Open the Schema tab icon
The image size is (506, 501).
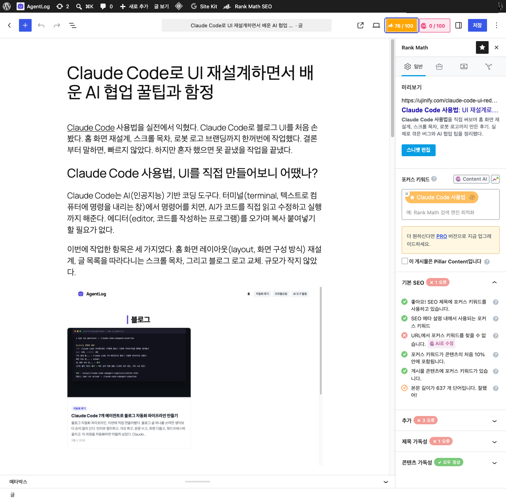(464, 66)
